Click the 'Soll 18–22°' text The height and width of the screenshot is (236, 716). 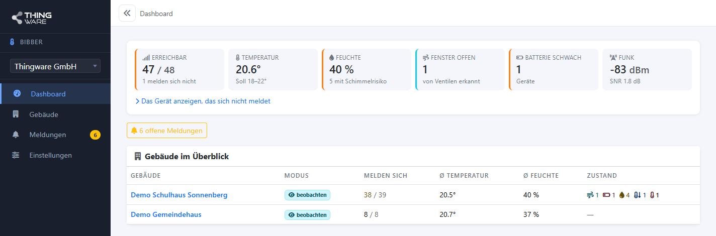click(251, 81)
